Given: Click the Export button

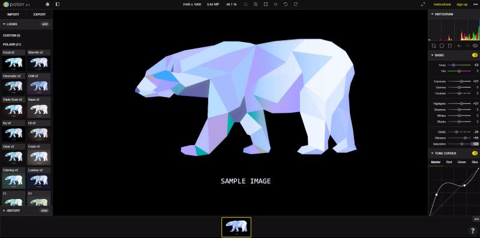Looking at the screenshot, I should pyautogui.click(x=40, y=14).
